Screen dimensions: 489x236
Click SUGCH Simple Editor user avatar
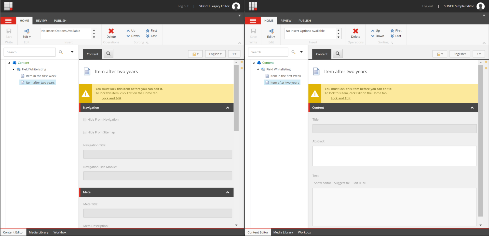(481, 6)
